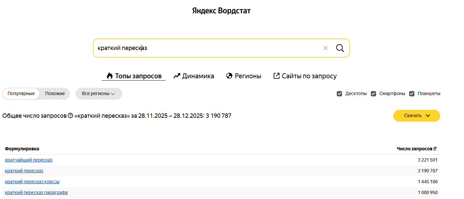Click the help question mark icon next to 'Общее число запросов'

70,115
